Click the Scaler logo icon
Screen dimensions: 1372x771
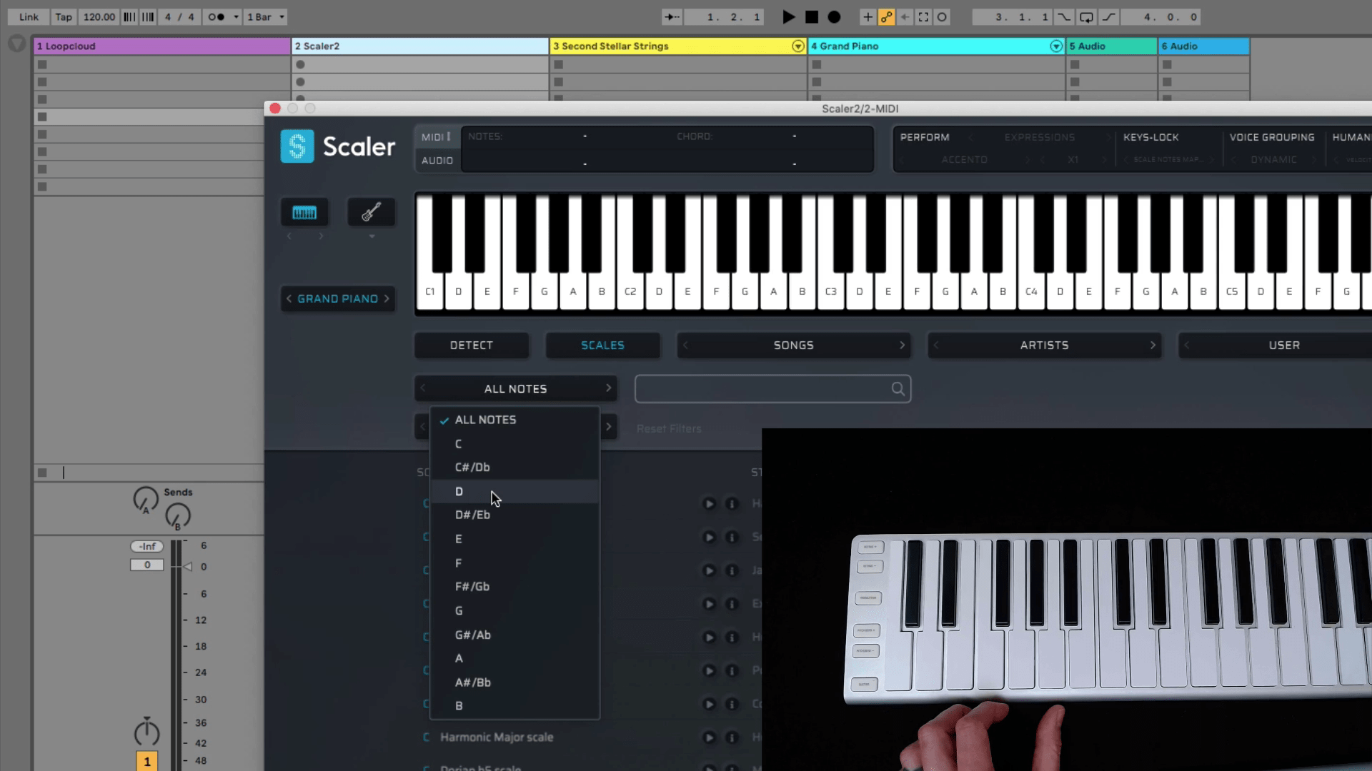(297, 146)
